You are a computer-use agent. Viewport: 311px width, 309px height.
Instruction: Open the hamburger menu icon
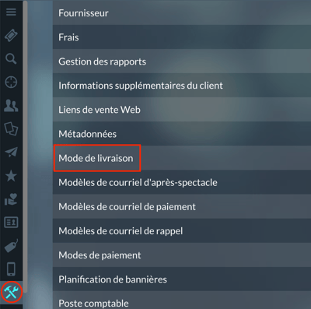pos(11,12)
